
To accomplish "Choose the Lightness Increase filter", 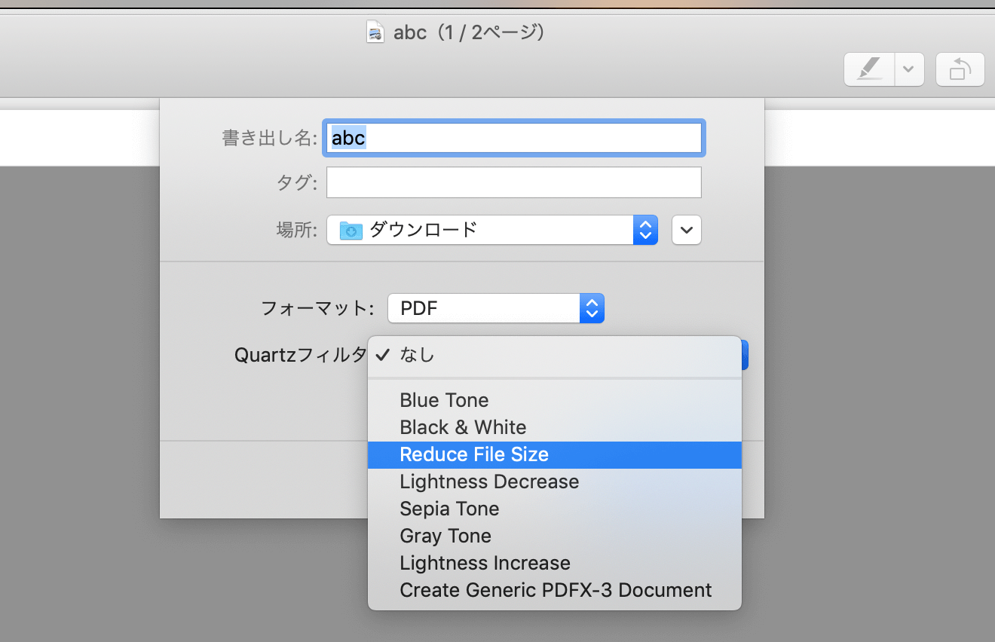I will point(555,563).
